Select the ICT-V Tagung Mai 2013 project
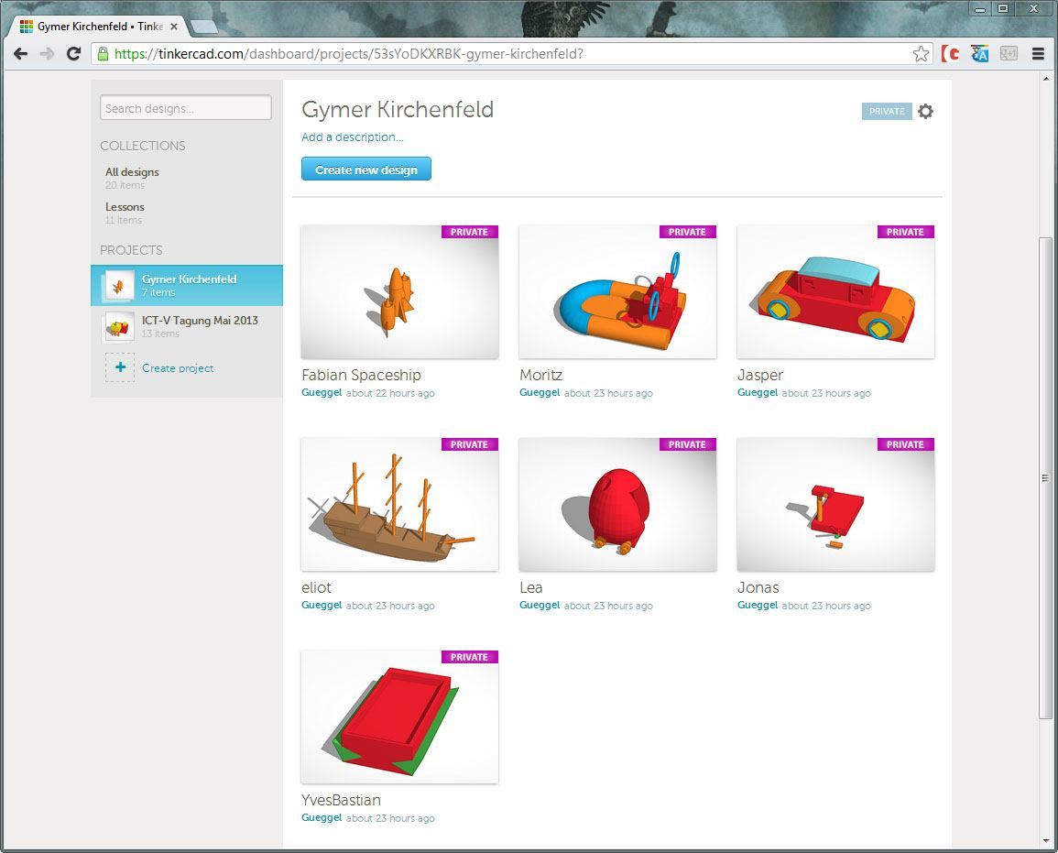This screenshot has width=1058, height=853. [187, 326]
